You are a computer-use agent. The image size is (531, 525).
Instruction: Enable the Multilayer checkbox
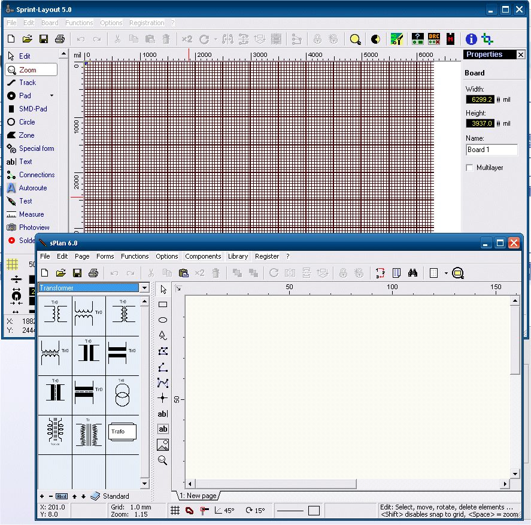pyautogui.click(x=469, y=168)
